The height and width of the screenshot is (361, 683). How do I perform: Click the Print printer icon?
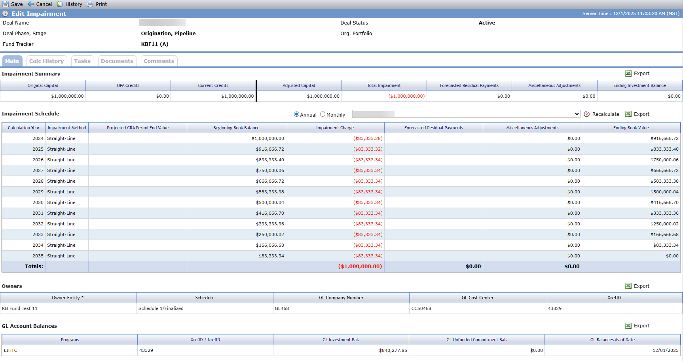point(90,4)
